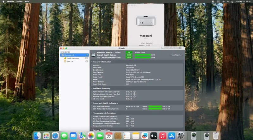This screenshot has width=253, height=140.
Task: Open the Actions menu
Action: pos(19,2)
